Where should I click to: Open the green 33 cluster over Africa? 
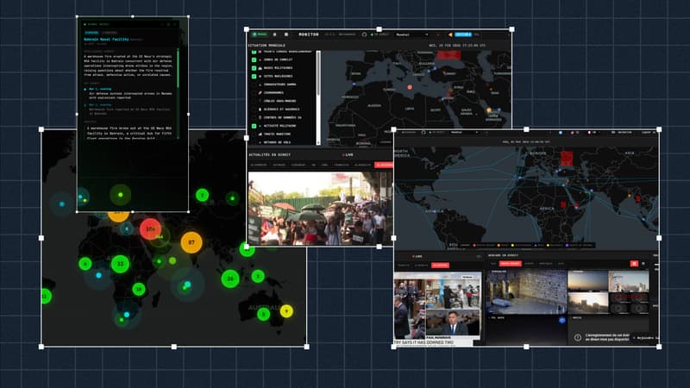120,264
